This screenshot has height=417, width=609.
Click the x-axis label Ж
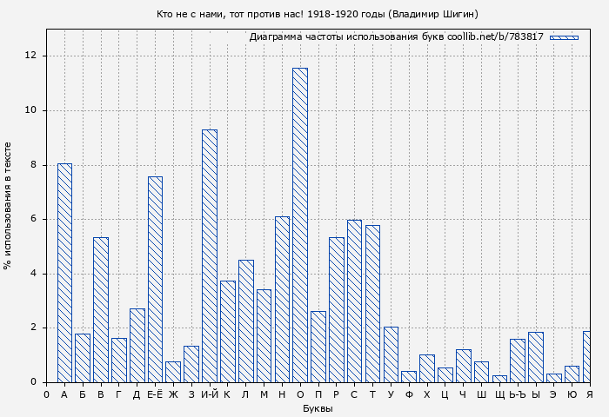(x=173, y=394)
